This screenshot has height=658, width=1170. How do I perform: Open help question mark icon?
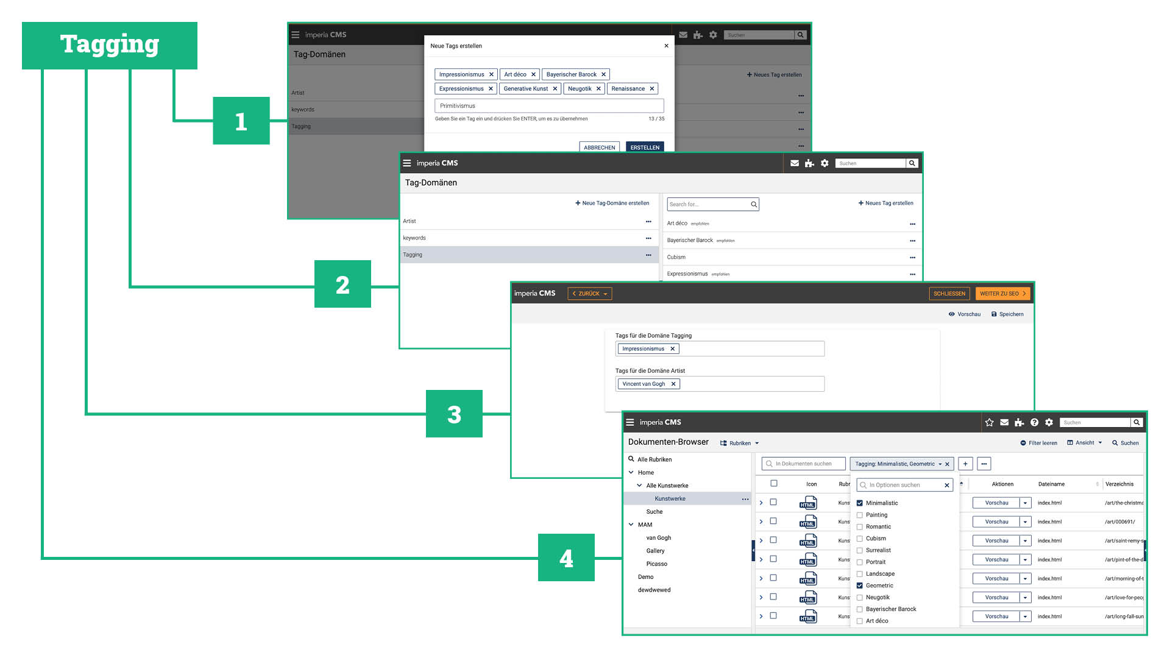(x=1034, y=423)
